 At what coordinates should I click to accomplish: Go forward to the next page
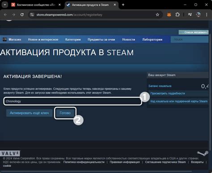[13, 15]
